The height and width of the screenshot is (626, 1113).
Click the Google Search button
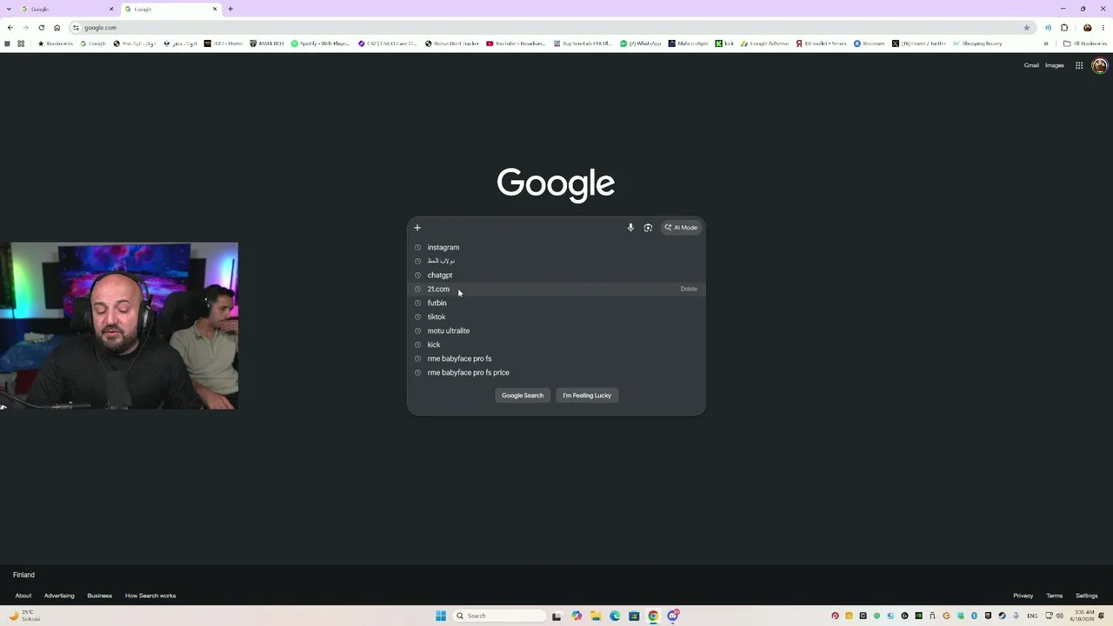523,396
